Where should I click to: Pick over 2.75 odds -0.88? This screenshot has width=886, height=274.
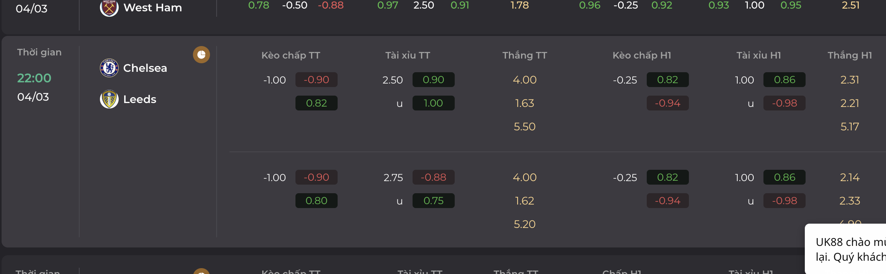434,177
